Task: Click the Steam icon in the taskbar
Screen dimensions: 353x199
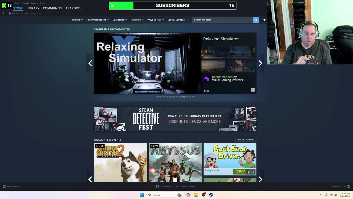Action: pyautogui.click(x=211, y=195)
